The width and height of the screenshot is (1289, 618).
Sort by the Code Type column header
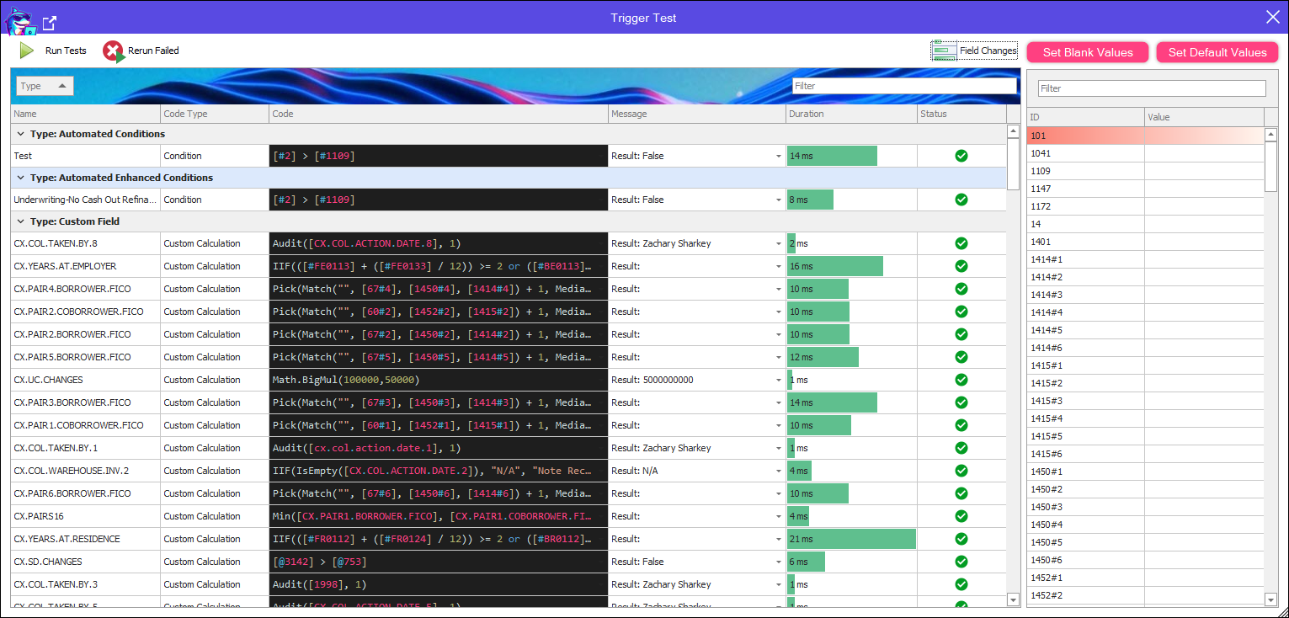pos(214,114)
